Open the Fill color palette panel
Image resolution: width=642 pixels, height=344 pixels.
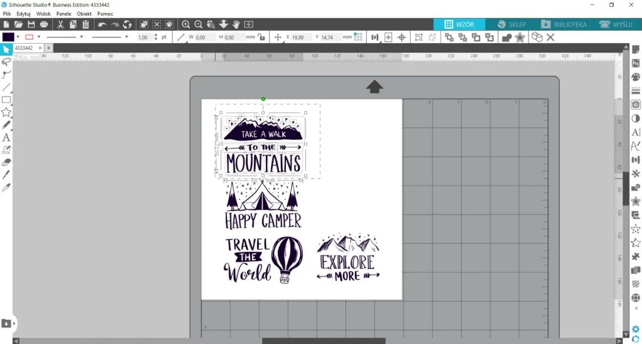636,77
